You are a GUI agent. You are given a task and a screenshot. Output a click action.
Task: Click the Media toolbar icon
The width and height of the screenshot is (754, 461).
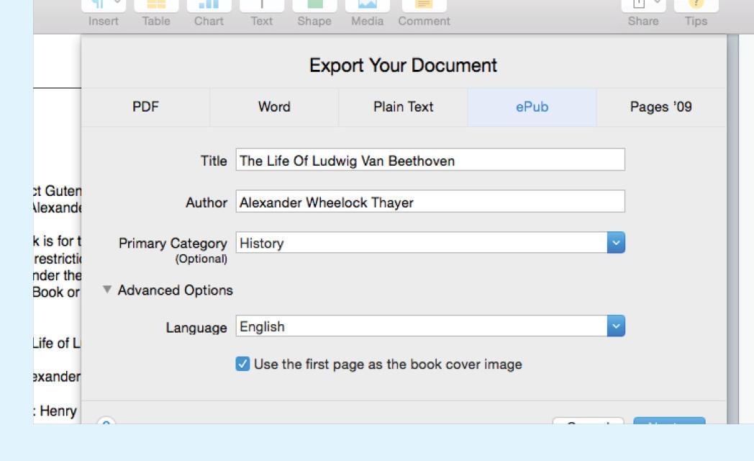pos(368,6)
